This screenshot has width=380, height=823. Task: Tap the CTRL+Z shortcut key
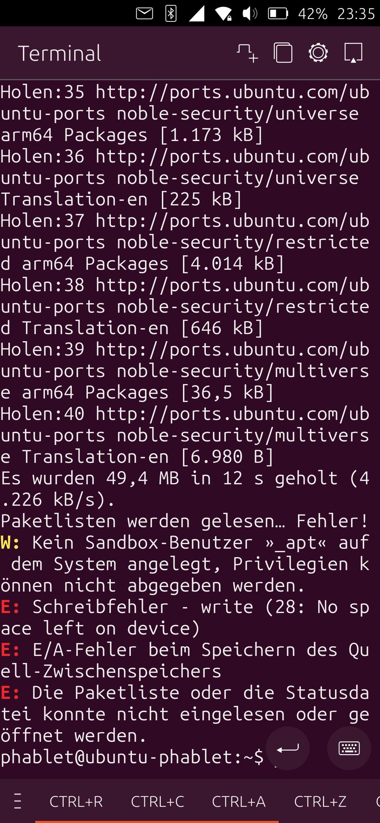(320, 802)
